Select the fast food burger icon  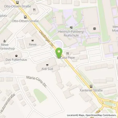click(94, 29)
